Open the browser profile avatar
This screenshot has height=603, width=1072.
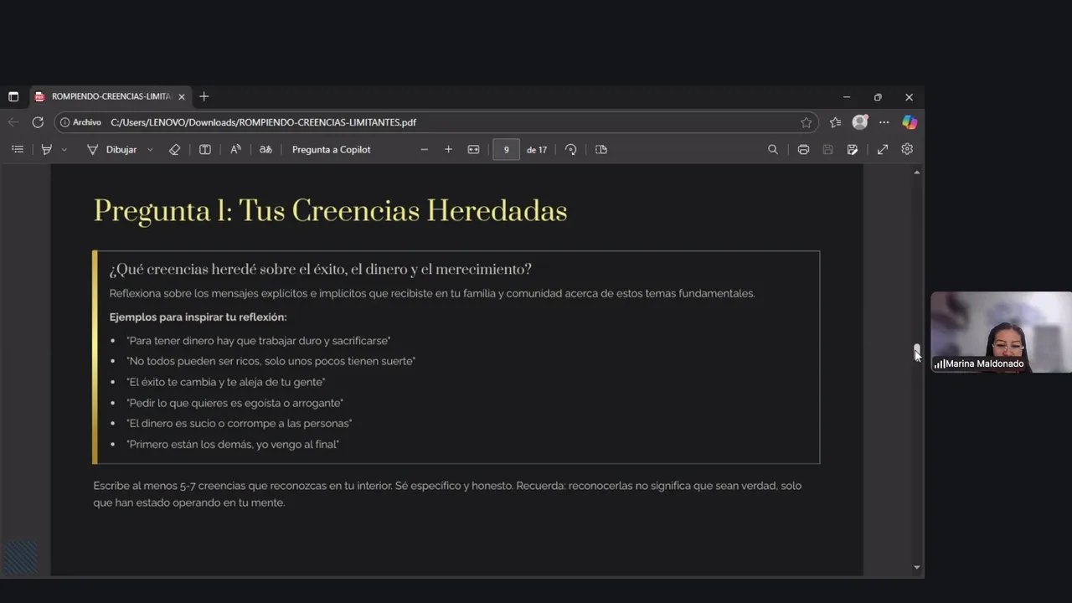[x=860, y=122]
